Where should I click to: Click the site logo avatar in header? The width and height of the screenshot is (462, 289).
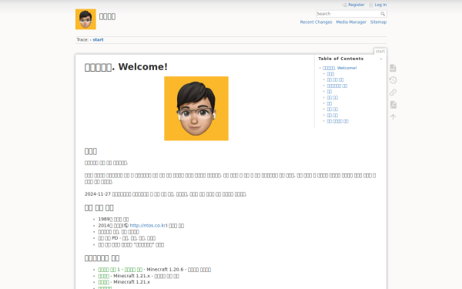[85, 19]
